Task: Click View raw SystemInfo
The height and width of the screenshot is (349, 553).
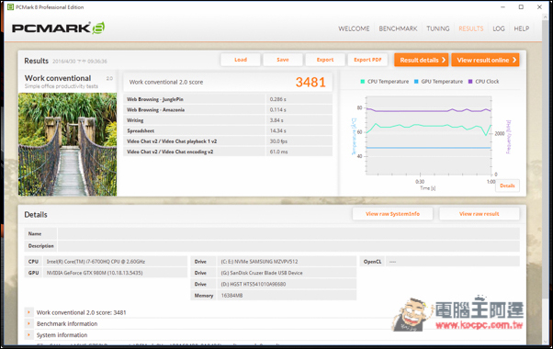Action: point(392,214)
